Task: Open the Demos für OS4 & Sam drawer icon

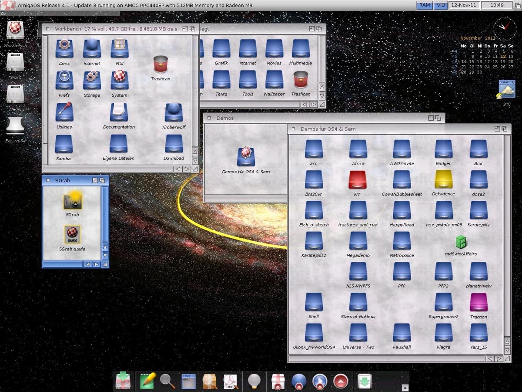Action: (246, 156)
